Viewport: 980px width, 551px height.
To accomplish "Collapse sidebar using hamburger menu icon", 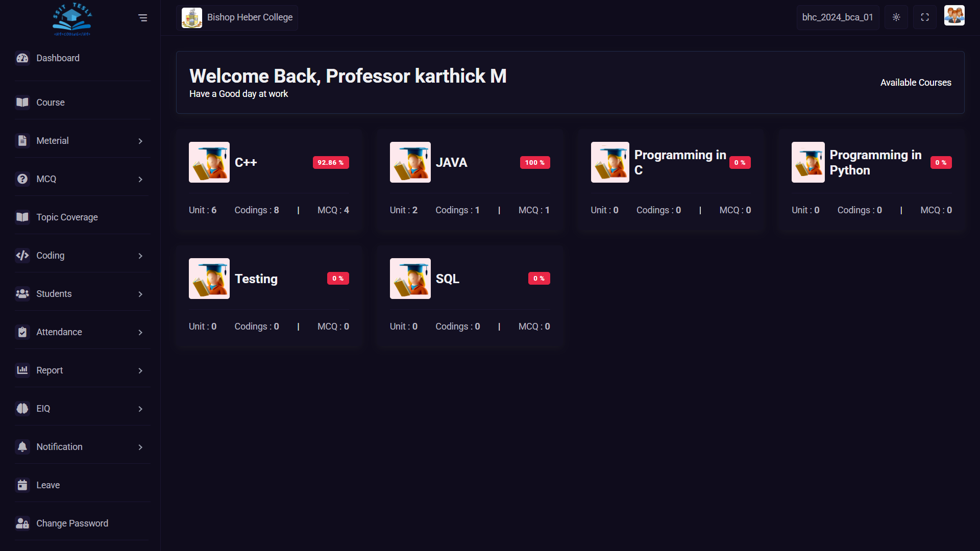I will [143, 18].
